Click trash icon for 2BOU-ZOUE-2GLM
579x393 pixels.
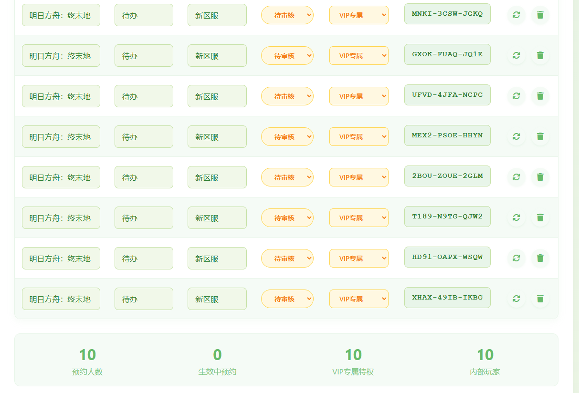click(x=540, y=177)
